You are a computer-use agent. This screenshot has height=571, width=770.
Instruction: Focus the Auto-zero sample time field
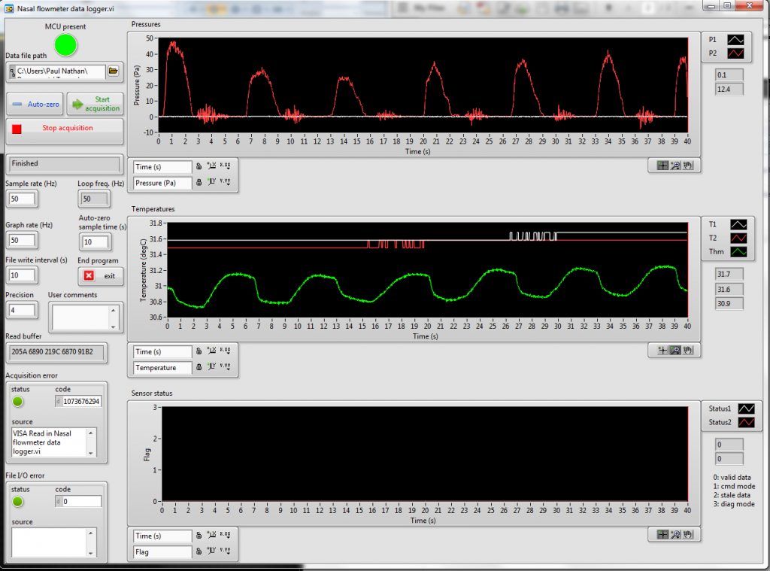point(95,241)
